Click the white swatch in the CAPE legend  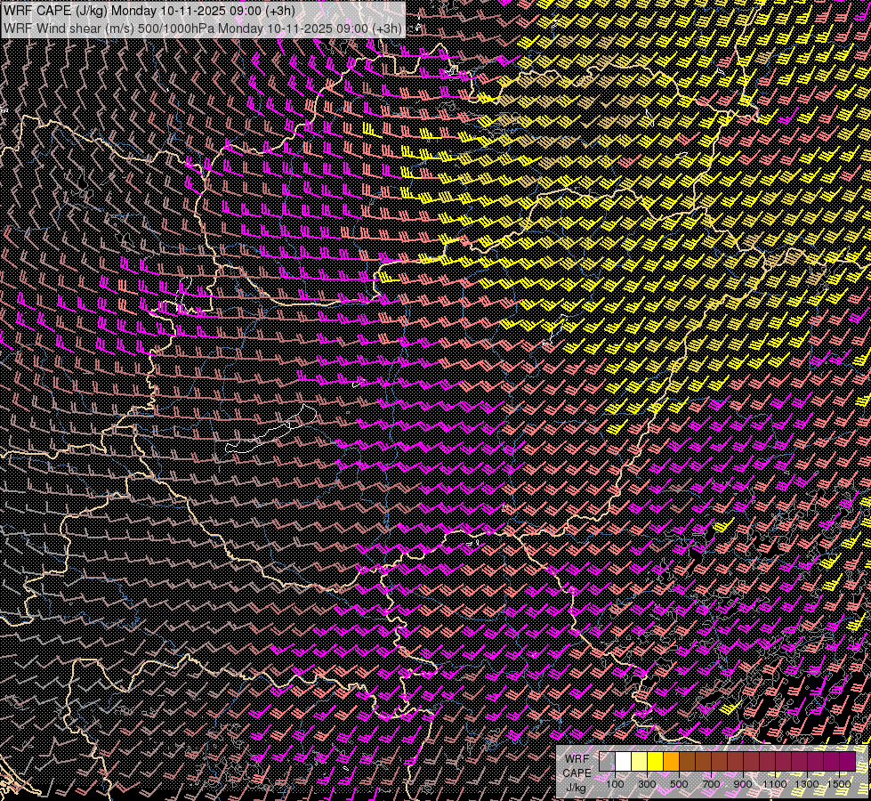click(x=623, y=761)
